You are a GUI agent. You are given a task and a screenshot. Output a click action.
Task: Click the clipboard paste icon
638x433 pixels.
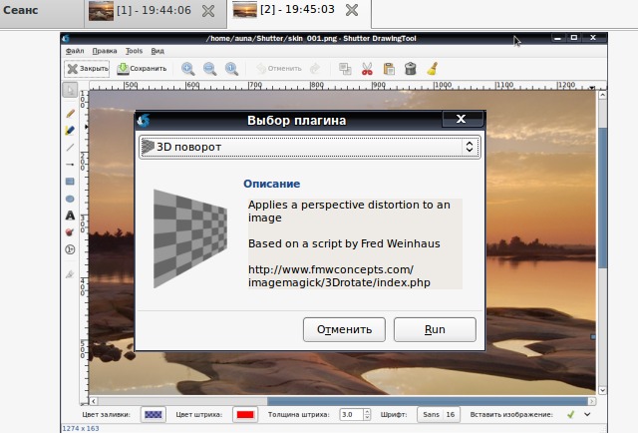click(389, 69)
